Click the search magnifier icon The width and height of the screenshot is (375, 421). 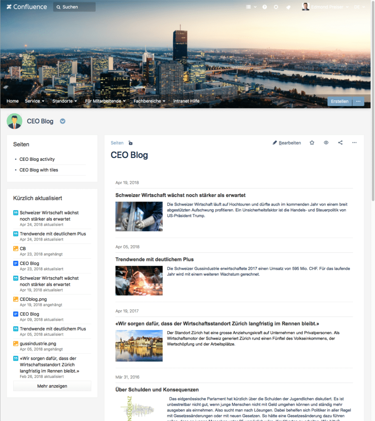pyautogui.click(x=58, y=7)
